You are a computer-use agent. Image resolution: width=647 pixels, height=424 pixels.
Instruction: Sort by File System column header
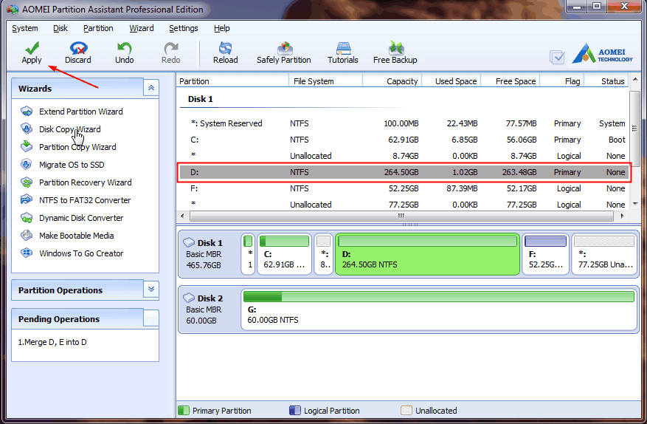325,81
